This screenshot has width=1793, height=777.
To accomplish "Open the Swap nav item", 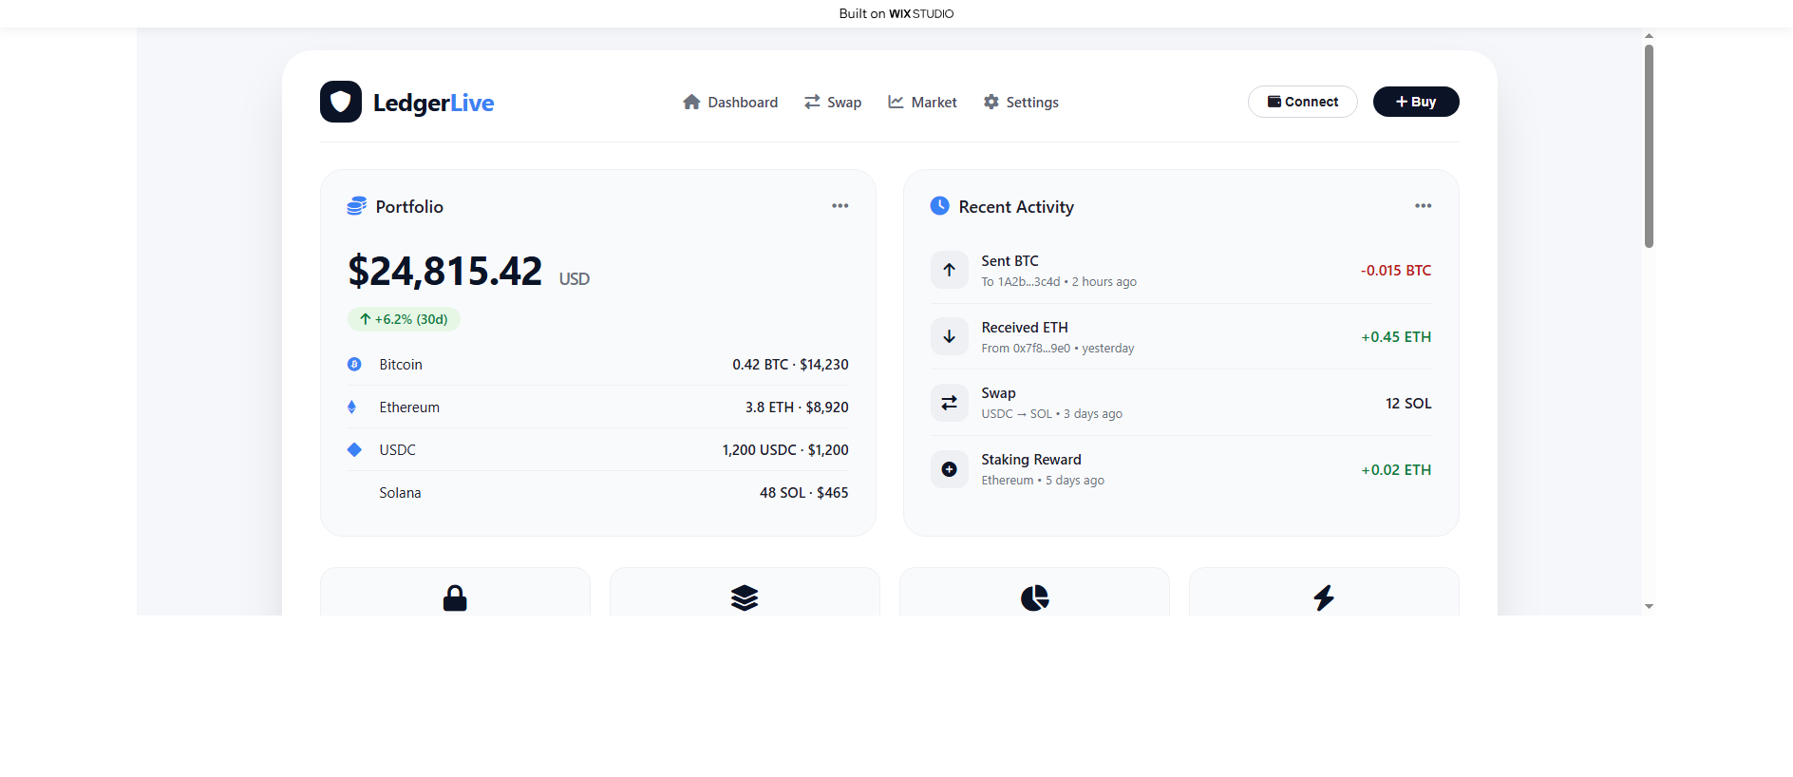I will click(833, 102).
